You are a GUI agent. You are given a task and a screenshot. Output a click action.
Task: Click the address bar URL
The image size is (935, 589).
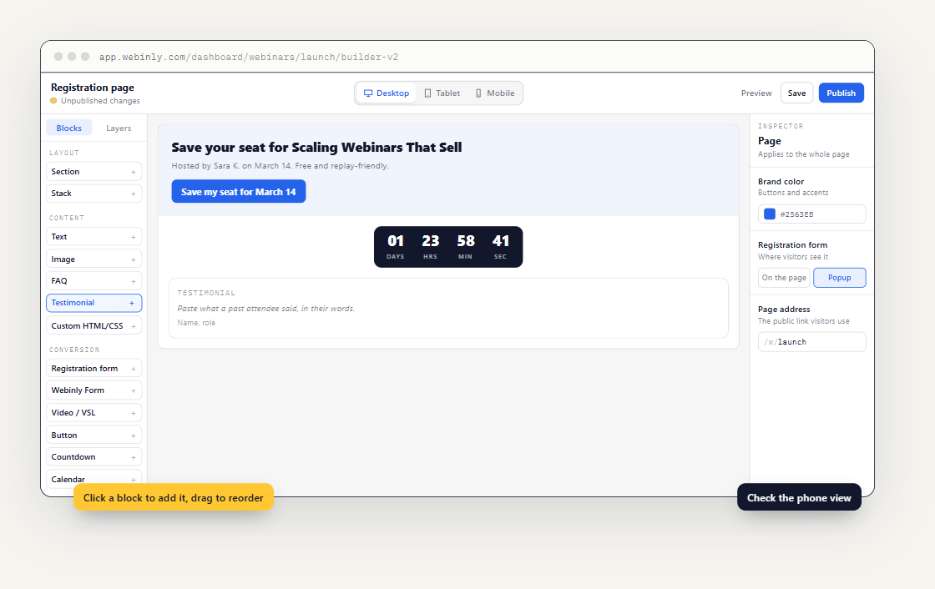click(x=249, y=58)
